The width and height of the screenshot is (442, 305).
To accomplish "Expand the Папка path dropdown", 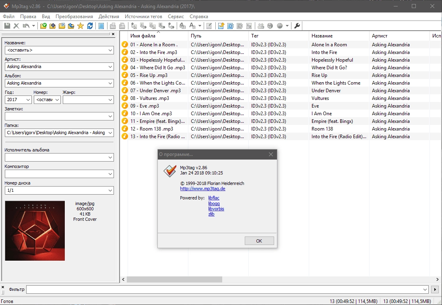I will (x=110, y=133).
